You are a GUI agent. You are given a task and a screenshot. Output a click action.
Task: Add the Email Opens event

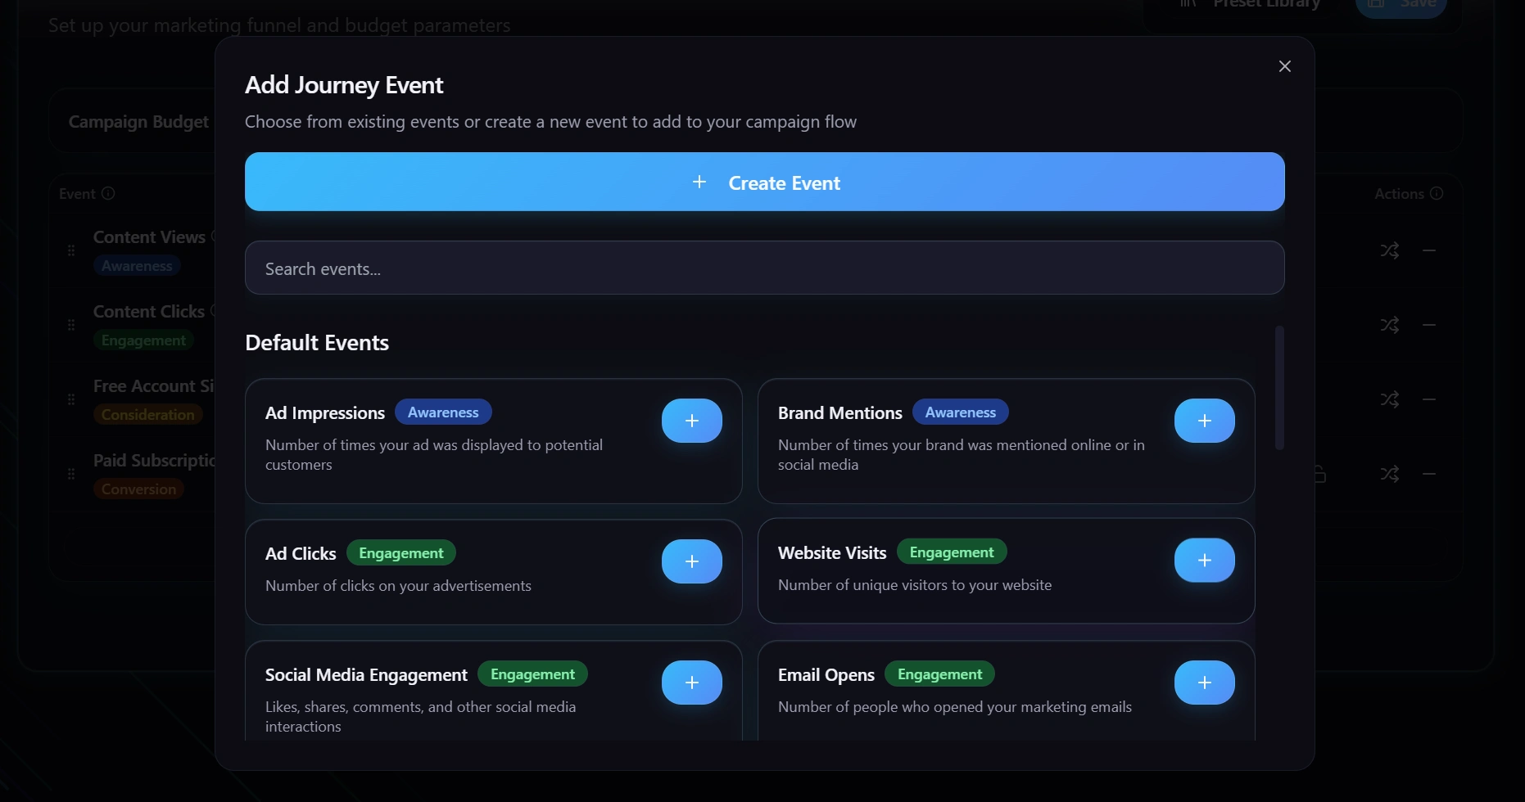click(x=1204, y=683)
